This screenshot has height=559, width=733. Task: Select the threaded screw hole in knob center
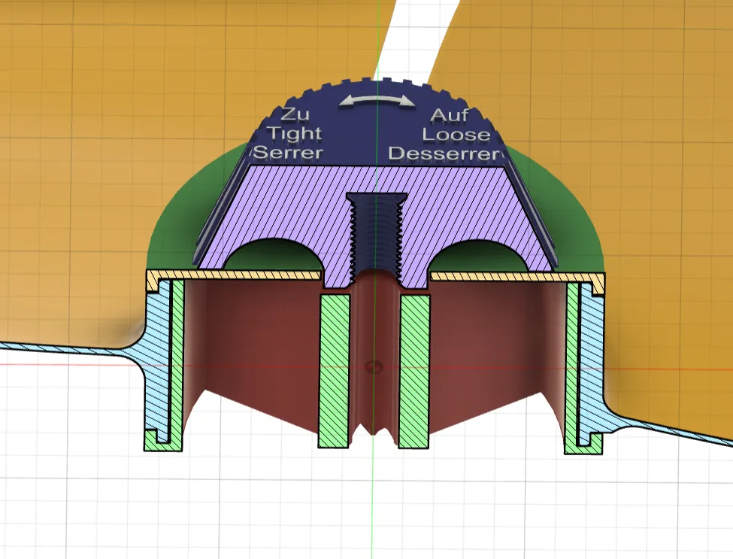(375, 234)
